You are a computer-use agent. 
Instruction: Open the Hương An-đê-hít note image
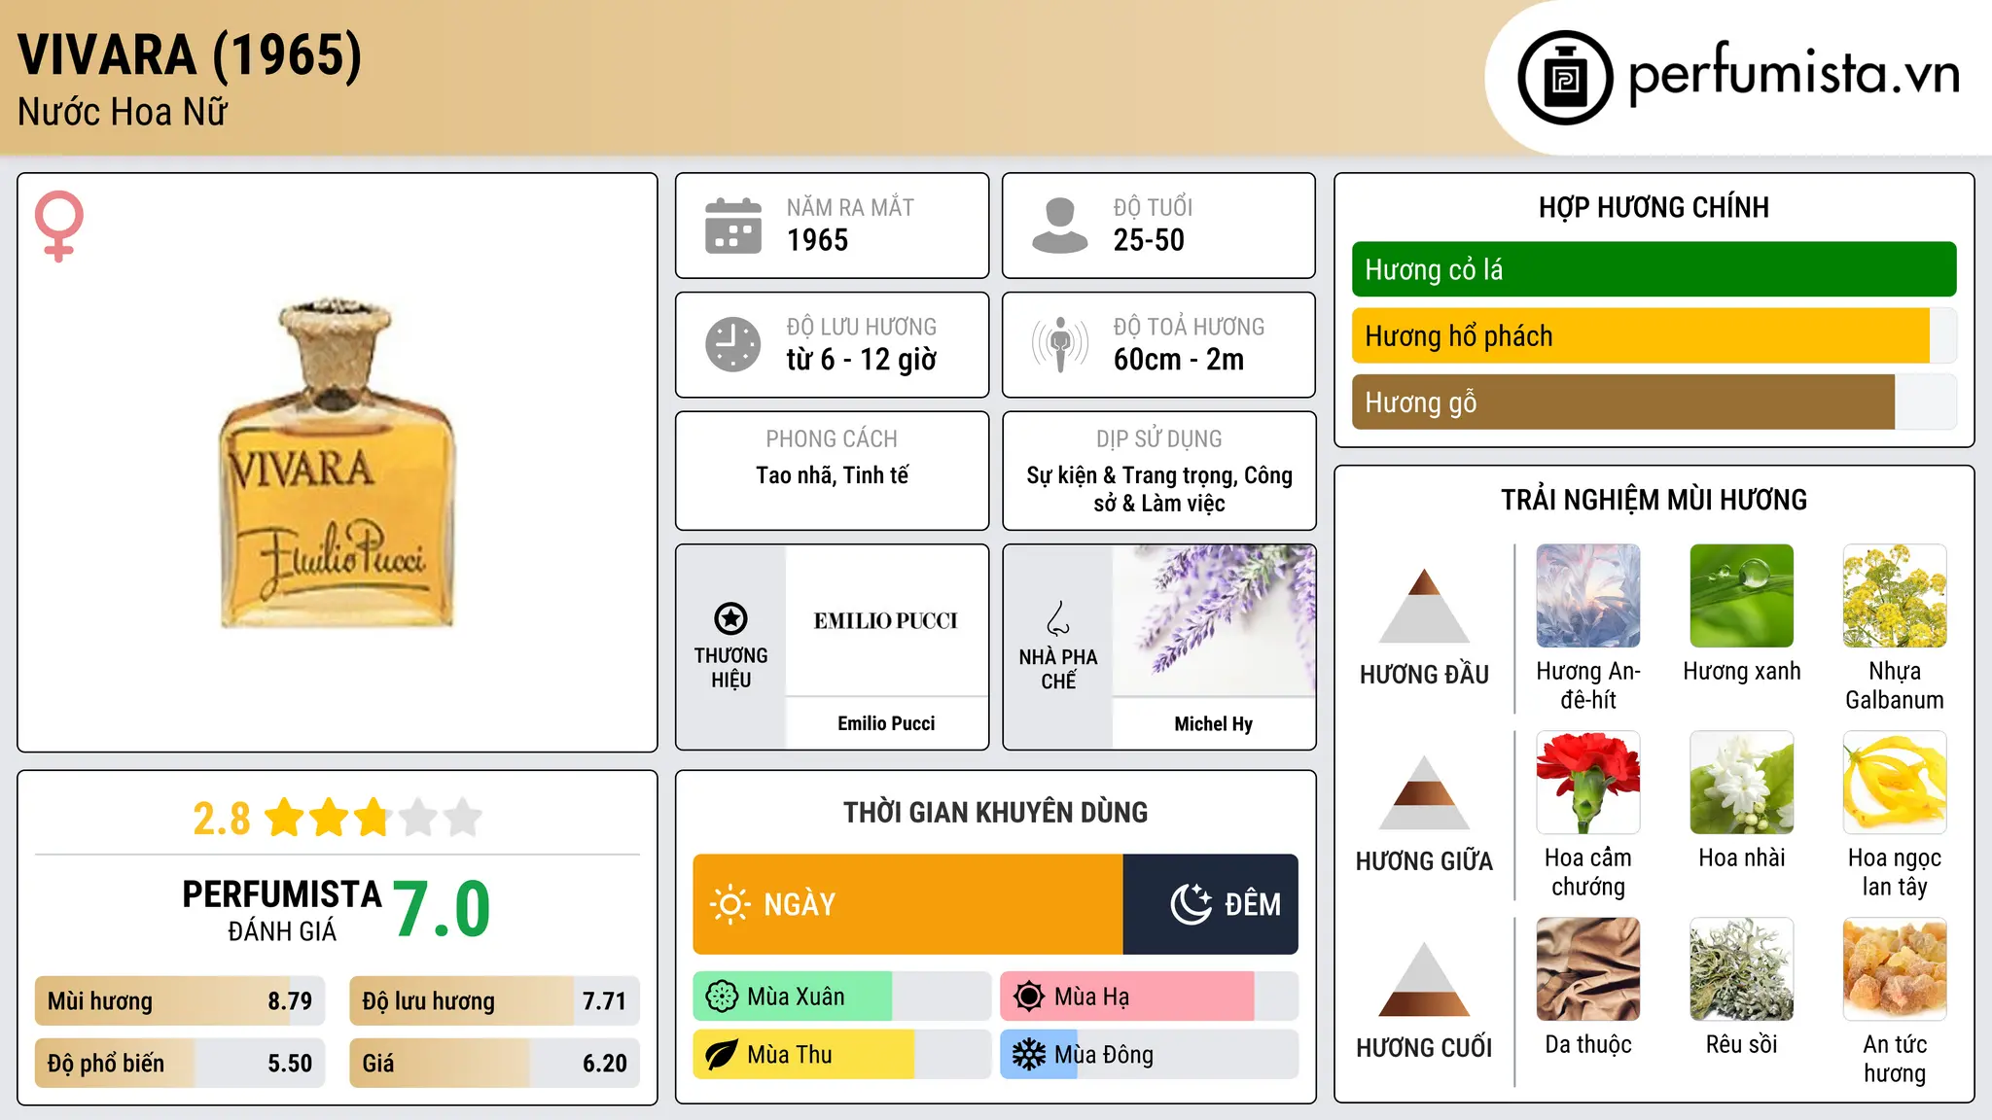point(1588,596)
